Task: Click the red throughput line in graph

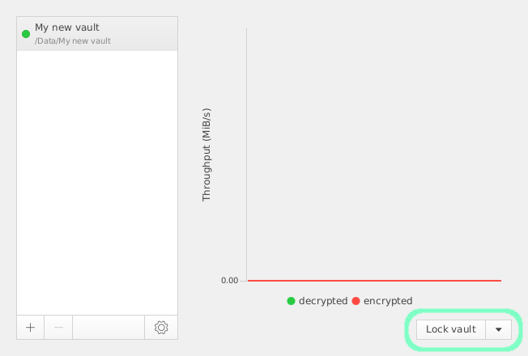Action: tap(374, 281)
